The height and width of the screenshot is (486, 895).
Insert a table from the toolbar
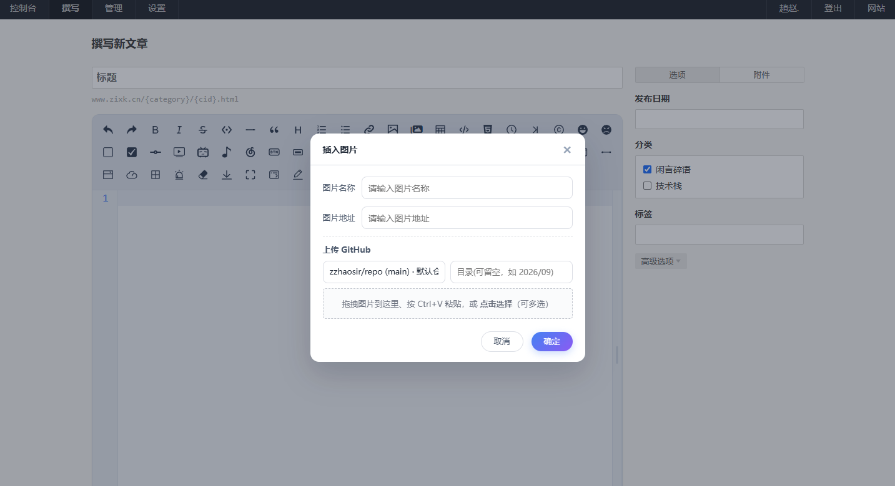440,130
